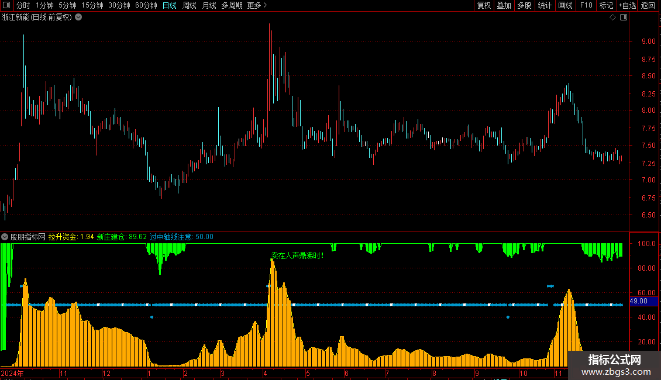Screen dimensions: 661x380
Task: Open the 画线 drawing tools
Action: tap(565, 5)
